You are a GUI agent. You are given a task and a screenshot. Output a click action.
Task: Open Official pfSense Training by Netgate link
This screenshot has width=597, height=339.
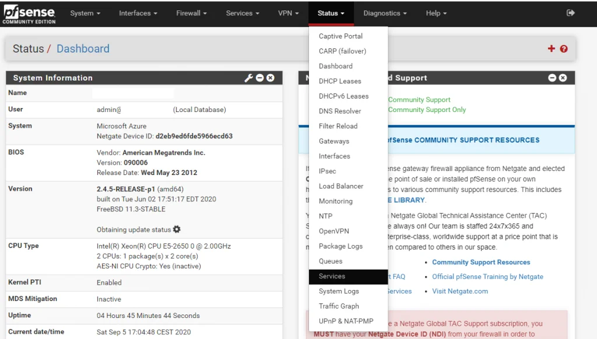(487, 277)
